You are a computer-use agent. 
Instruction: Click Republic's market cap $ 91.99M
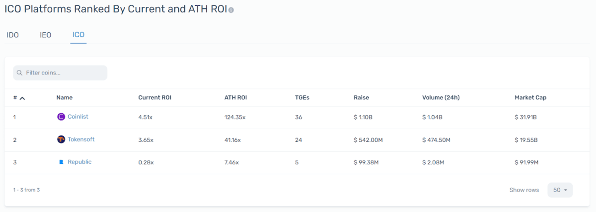[x=527, y=162]
